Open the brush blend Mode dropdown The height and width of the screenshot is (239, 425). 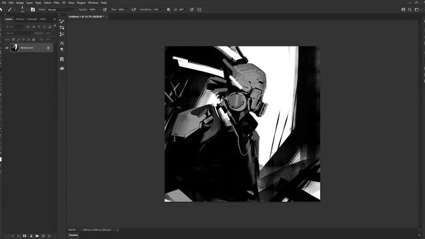click(x=61, y=9)
